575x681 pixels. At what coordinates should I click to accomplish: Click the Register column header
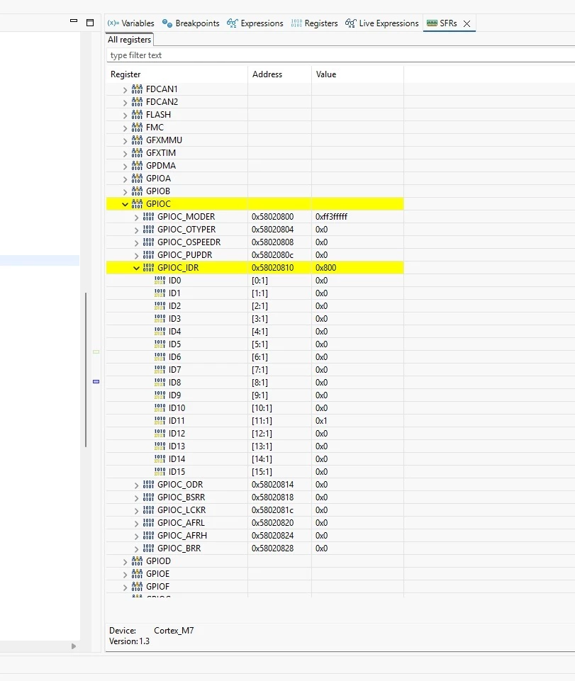click(x=177, y=74)
